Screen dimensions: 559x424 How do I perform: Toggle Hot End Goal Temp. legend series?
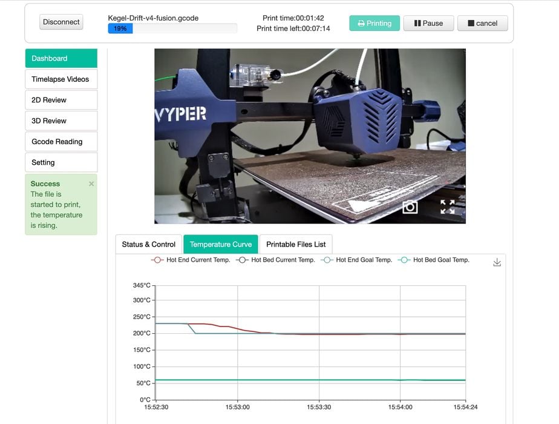(x=357, y=260)
